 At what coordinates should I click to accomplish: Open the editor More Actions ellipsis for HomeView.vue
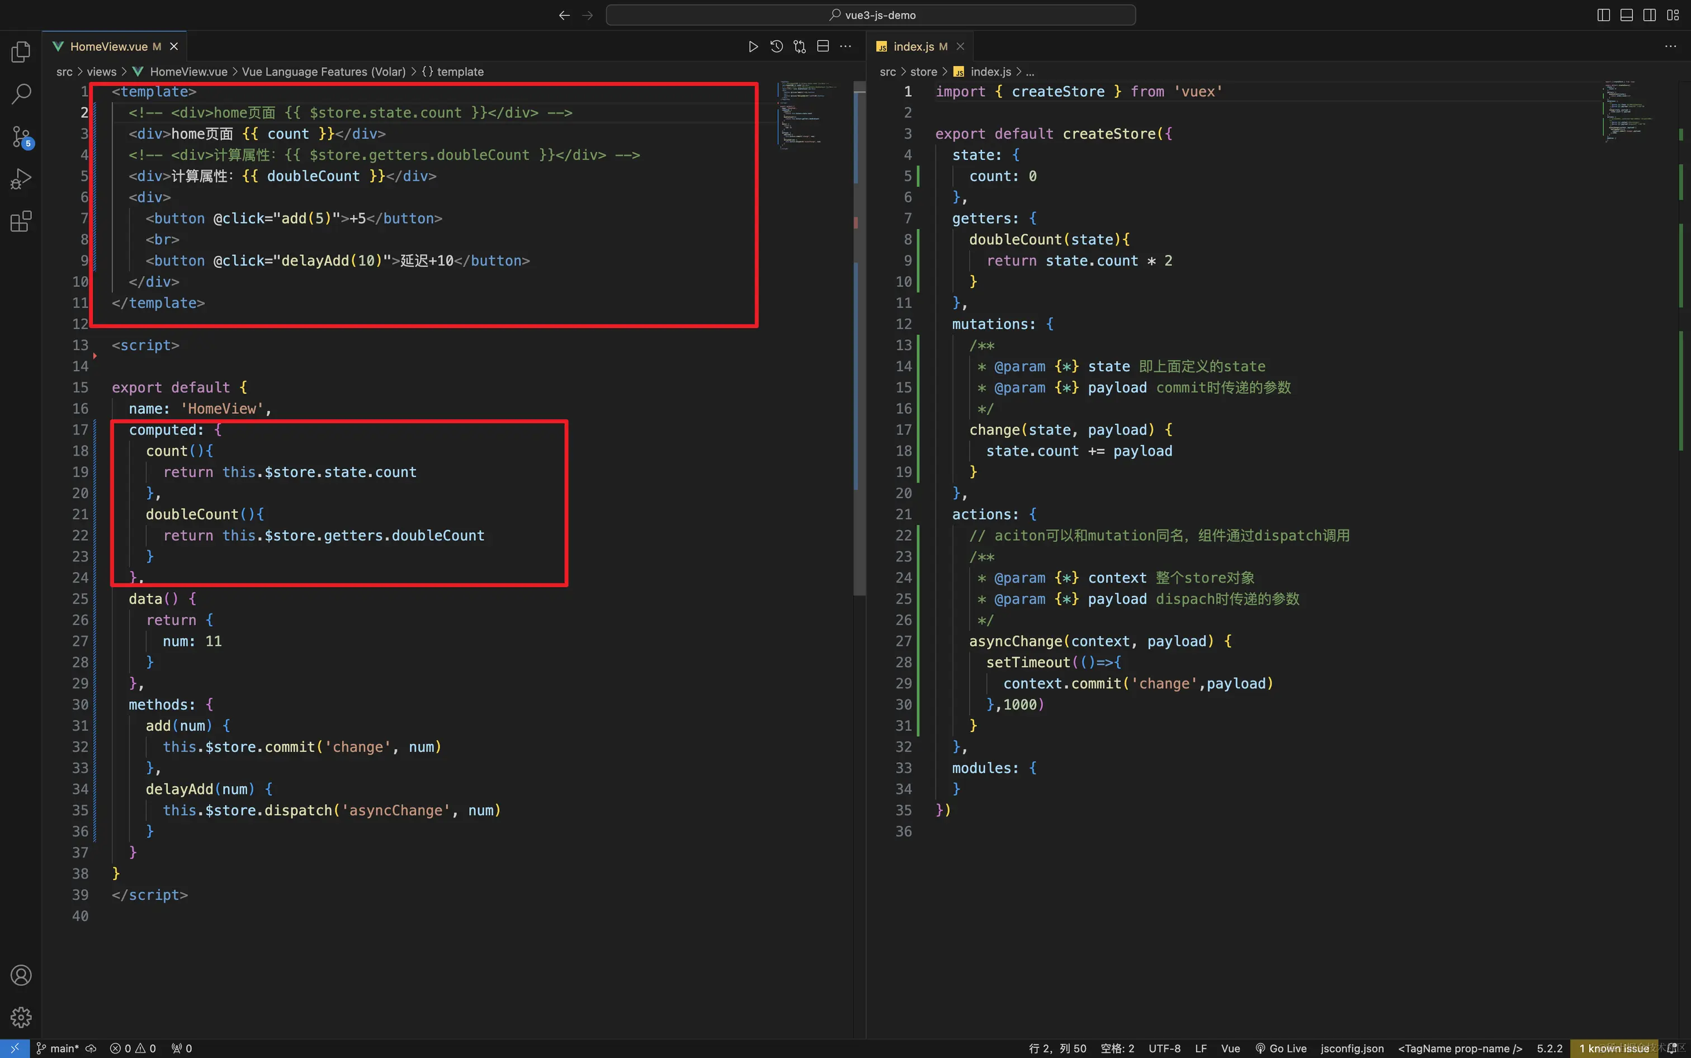point(846,47)
